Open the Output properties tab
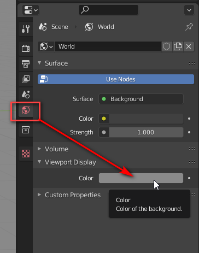The image size is (199, 253). (26, 64)
